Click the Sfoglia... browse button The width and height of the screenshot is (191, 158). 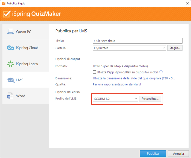point(175,48)
